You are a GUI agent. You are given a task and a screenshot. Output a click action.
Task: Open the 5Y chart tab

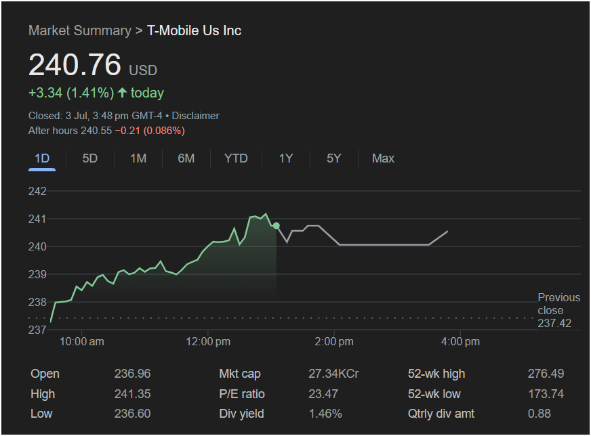334,158
